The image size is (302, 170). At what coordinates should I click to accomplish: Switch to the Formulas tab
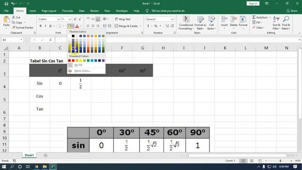(x=67, y=11)
